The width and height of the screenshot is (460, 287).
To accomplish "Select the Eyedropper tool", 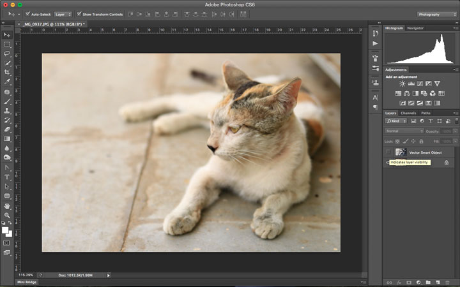I will tap(7, 82).
